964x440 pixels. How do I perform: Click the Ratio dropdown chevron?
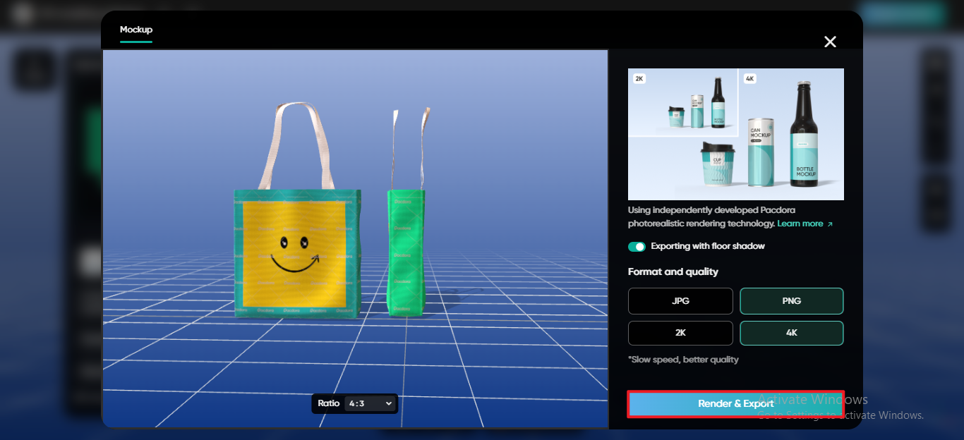(x=387, y=403)
